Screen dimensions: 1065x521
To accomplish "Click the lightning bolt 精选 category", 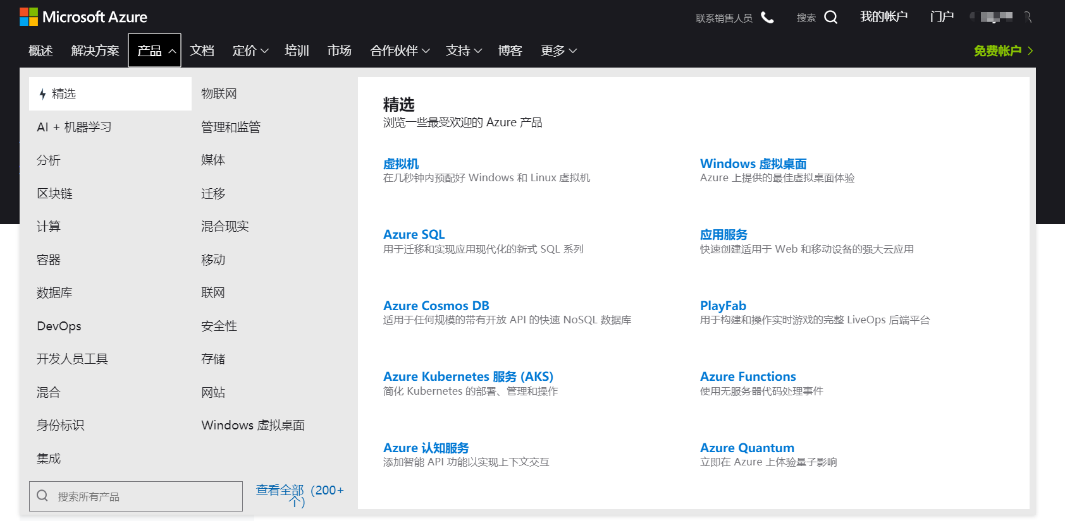I will (x=110, y=94).
